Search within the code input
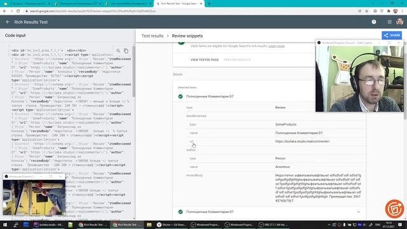The image size is (407, 229). (x=118, y=51)
